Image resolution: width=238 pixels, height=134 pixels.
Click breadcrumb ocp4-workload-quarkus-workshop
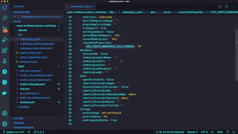click(86, 12)
